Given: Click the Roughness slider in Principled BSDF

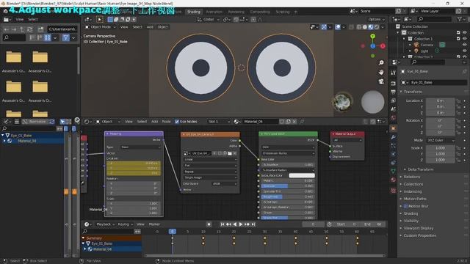Looking at the screenshot, I should (x=287, y=197).
